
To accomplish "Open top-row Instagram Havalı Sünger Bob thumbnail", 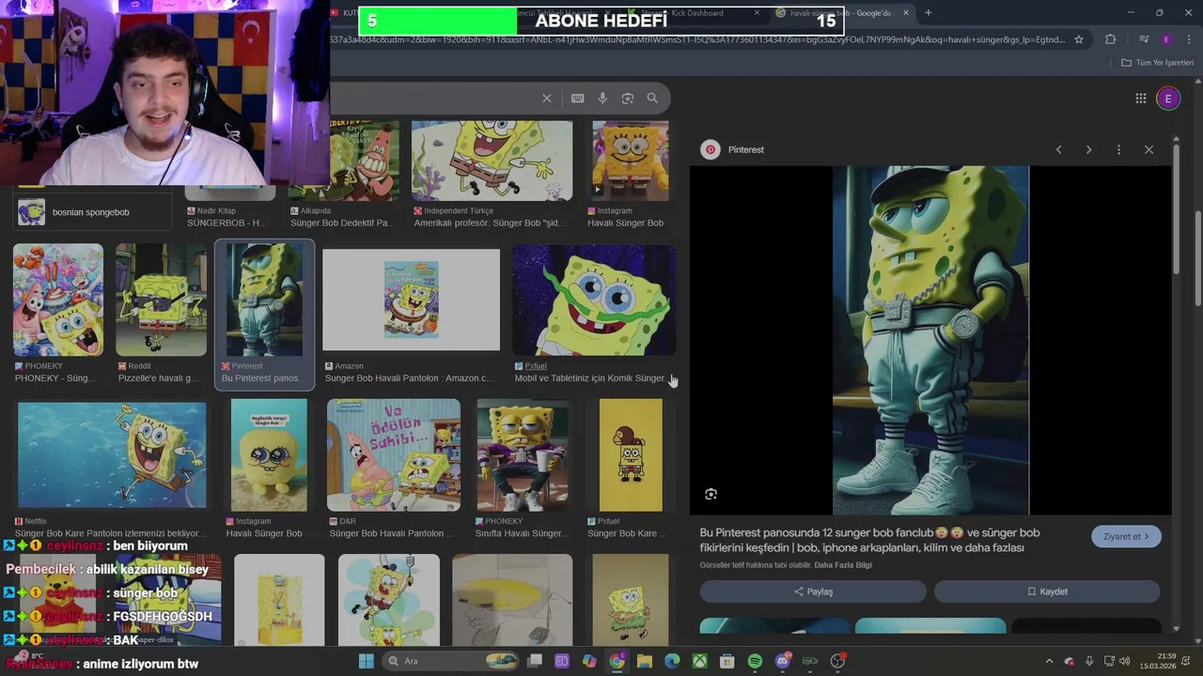I will click(631, 160).
